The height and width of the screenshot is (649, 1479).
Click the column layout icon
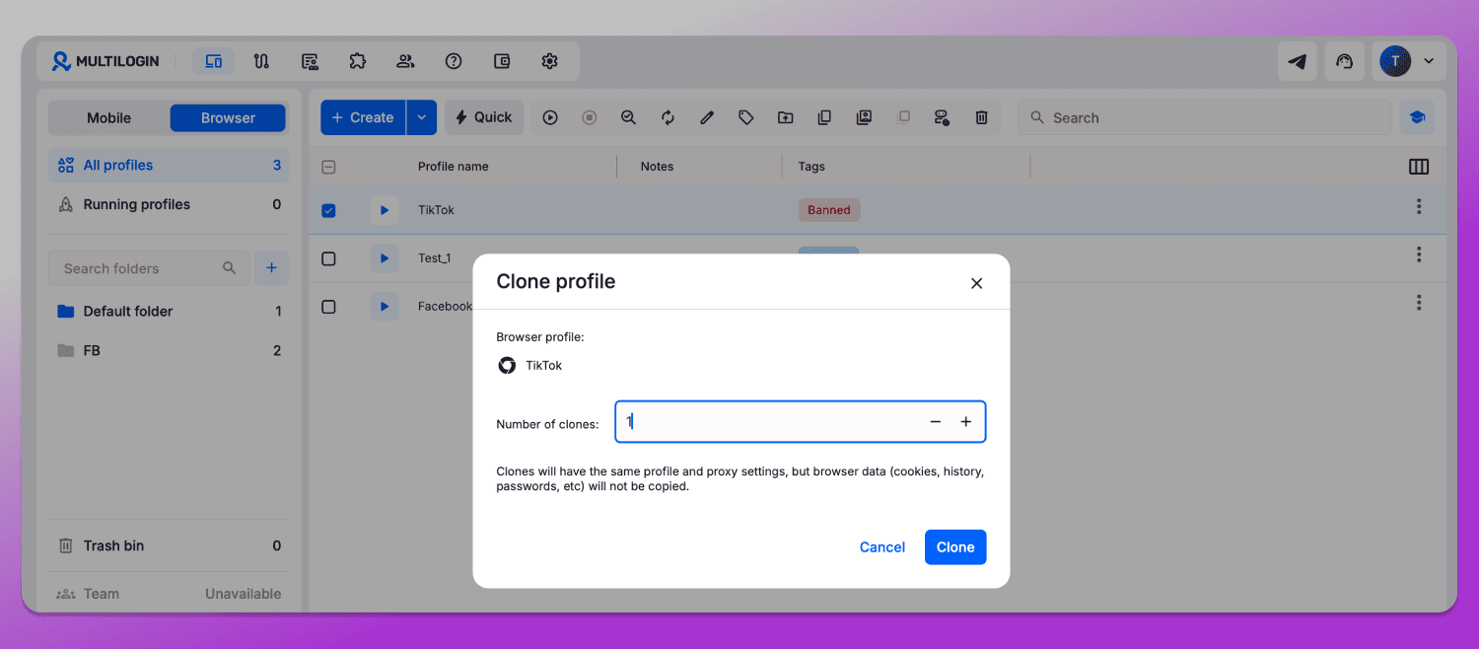1419,167
